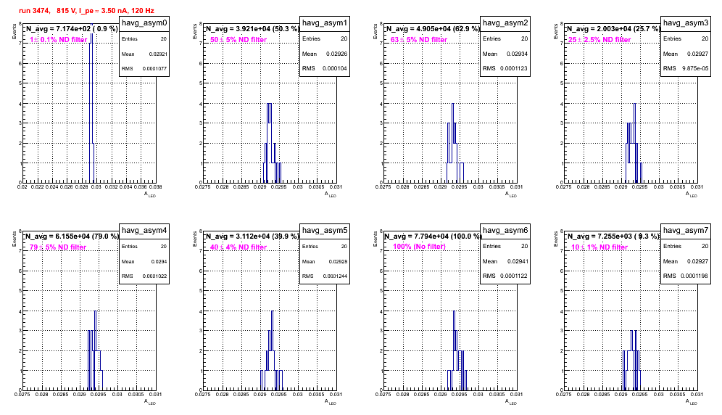
Task: Click RMS 9.875e-05 in havg_asym3 box
Action: (x=686, y=69)
